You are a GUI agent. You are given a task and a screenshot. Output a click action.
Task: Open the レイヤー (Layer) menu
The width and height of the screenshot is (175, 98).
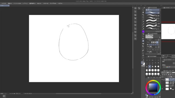click(x=25, y=4)
